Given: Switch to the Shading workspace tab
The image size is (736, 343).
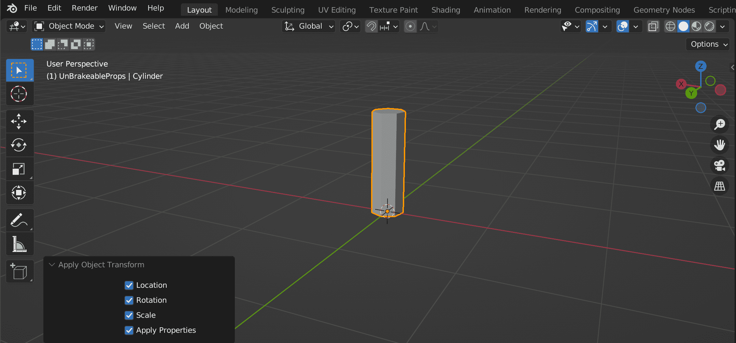Looking at the screenshot, I should [445, 10].
